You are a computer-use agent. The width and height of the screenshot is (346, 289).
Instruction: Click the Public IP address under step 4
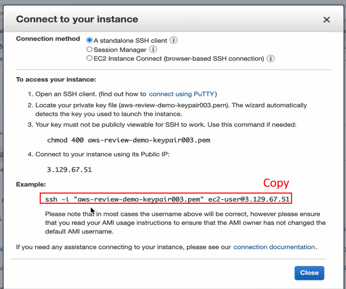[69, 169]
